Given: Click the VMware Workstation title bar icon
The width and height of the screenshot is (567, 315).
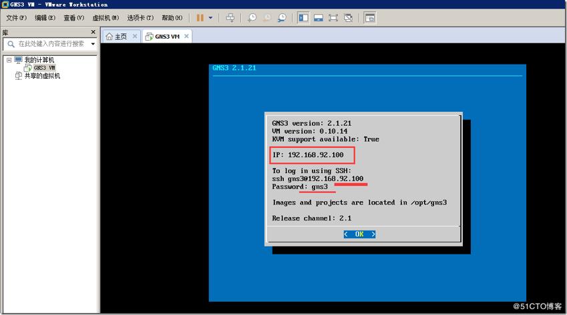Looking at the screenshot, I should pyautogui.click(x=5, y=4).
